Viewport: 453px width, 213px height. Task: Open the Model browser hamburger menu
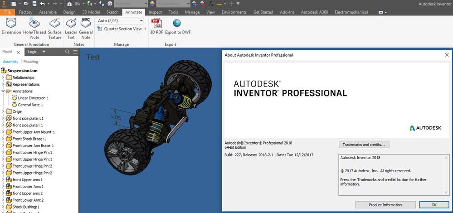pos(75,52)
